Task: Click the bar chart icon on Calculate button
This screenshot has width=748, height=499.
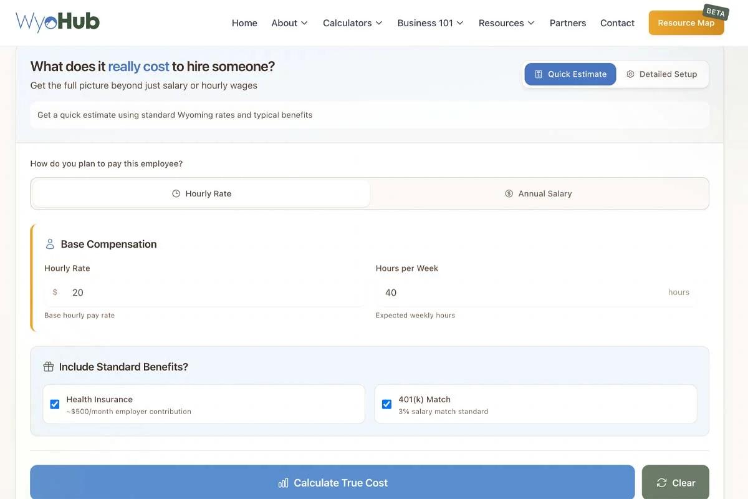Action: tap(284, 483)
